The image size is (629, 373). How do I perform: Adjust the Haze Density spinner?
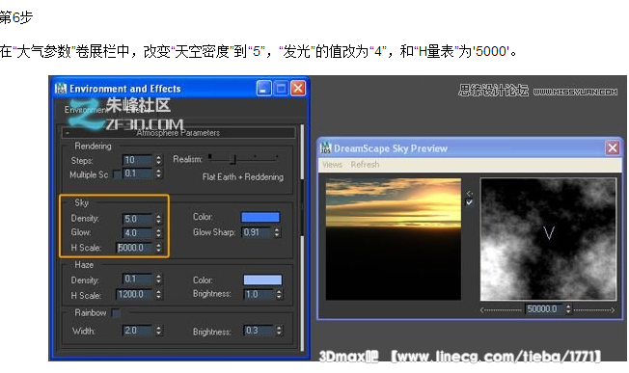point(159,279)
